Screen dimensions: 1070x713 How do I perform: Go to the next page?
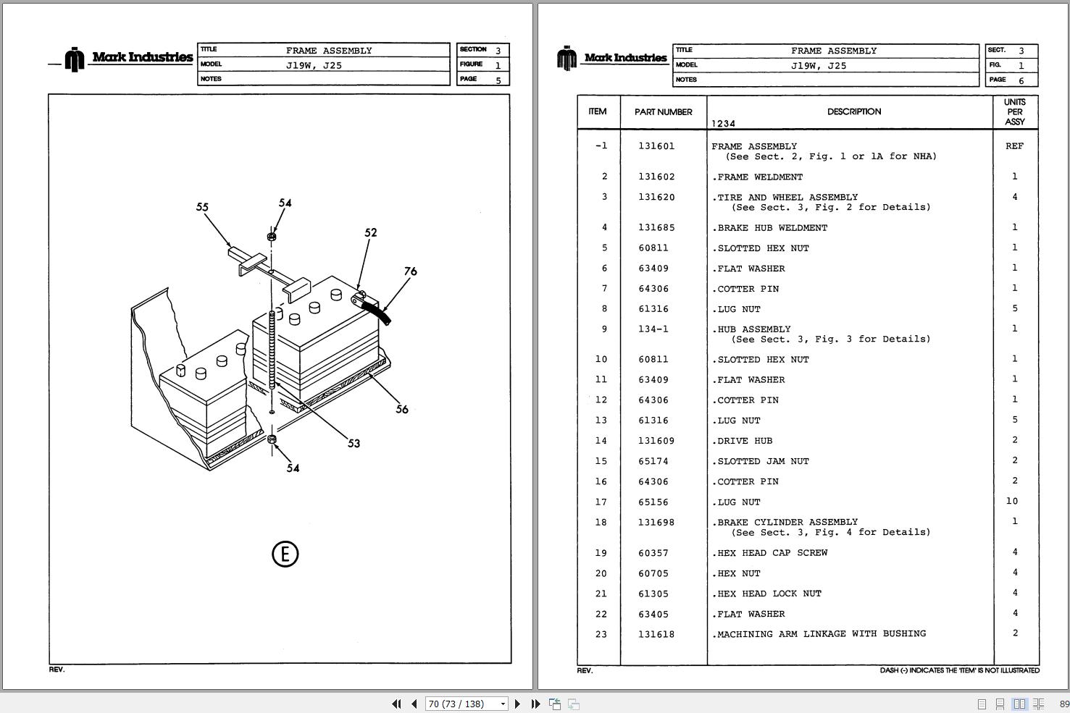tap(517, 704)
